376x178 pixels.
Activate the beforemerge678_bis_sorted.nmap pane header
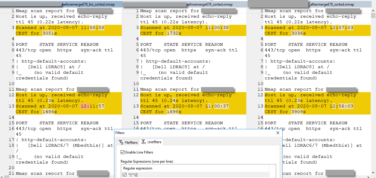click(89, 4)
